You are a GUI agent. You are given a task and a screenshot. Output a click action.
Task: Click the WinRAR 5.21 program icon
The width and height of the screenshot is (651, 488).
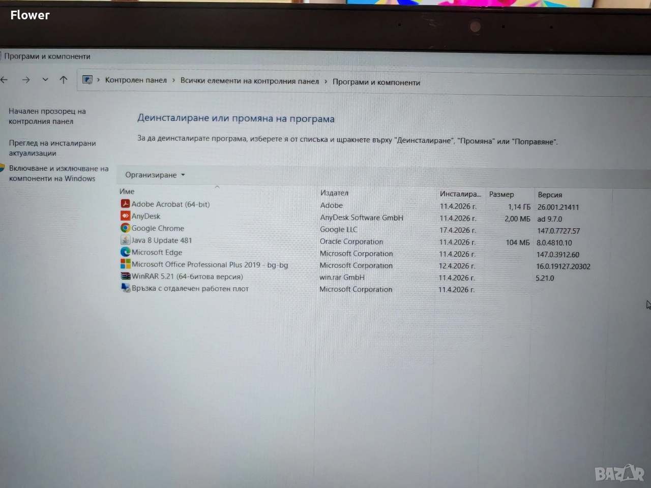coord(125,277)
